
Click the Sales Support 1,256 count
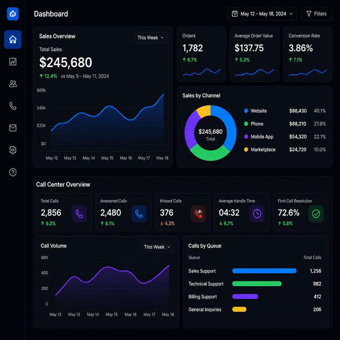coord(315,271)
